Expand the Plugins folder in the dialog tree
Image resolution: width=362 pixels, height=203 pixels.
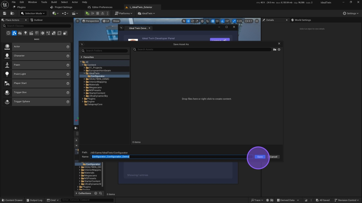click(83, 99)
